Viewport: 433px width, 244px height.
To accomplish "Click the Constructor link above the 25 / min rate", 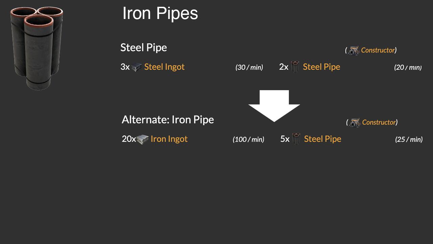I will click(x=379, y=122).
